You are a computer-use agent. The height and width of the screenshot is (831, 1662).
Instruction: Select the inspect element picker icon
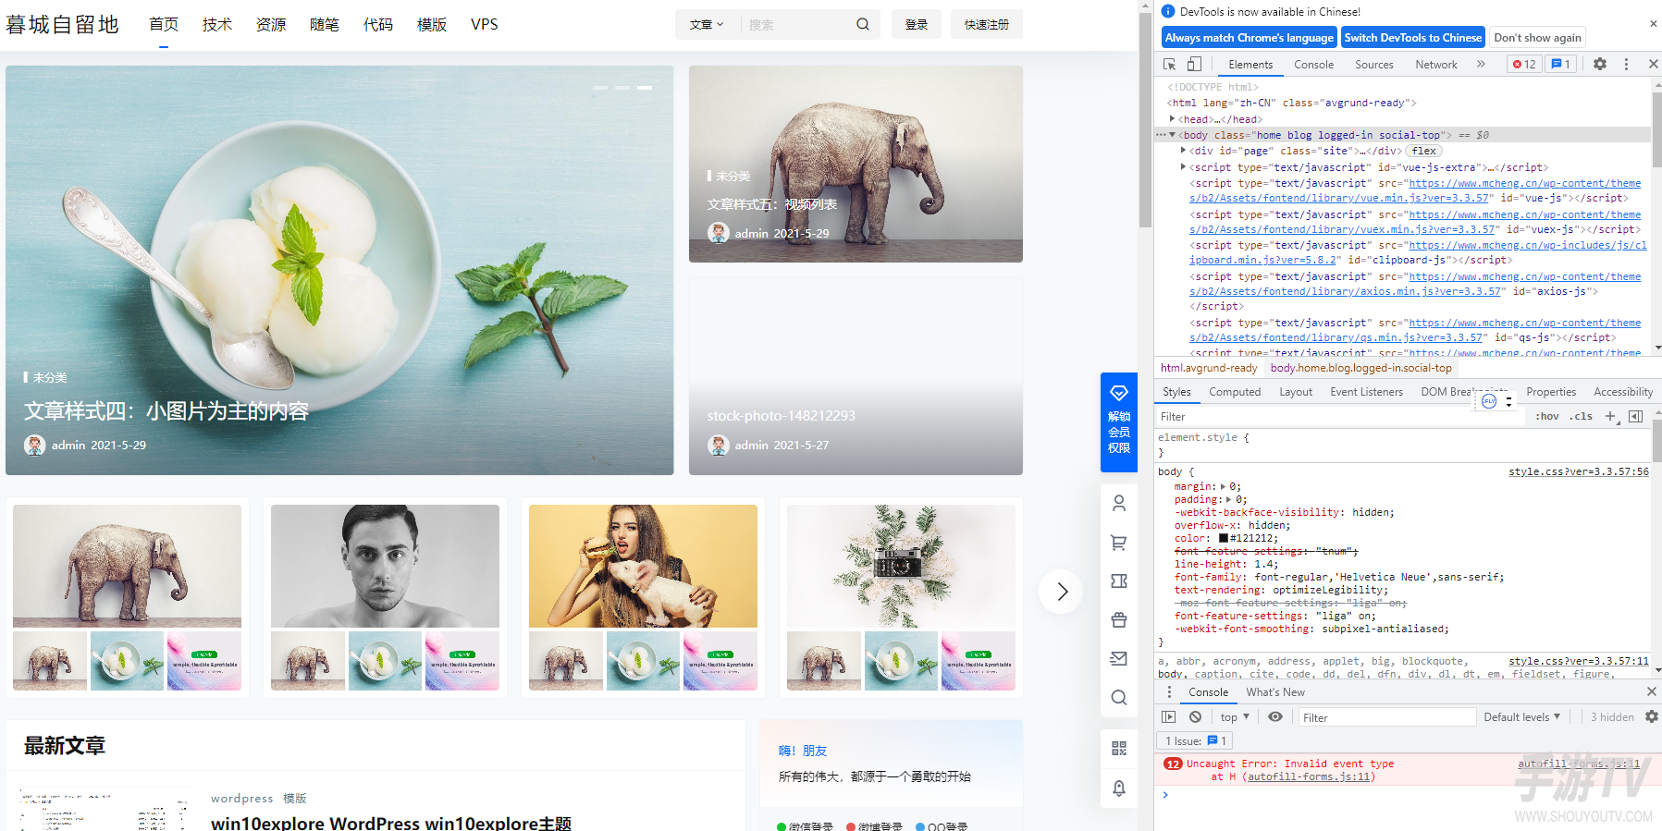click(x=1169, y=64)
